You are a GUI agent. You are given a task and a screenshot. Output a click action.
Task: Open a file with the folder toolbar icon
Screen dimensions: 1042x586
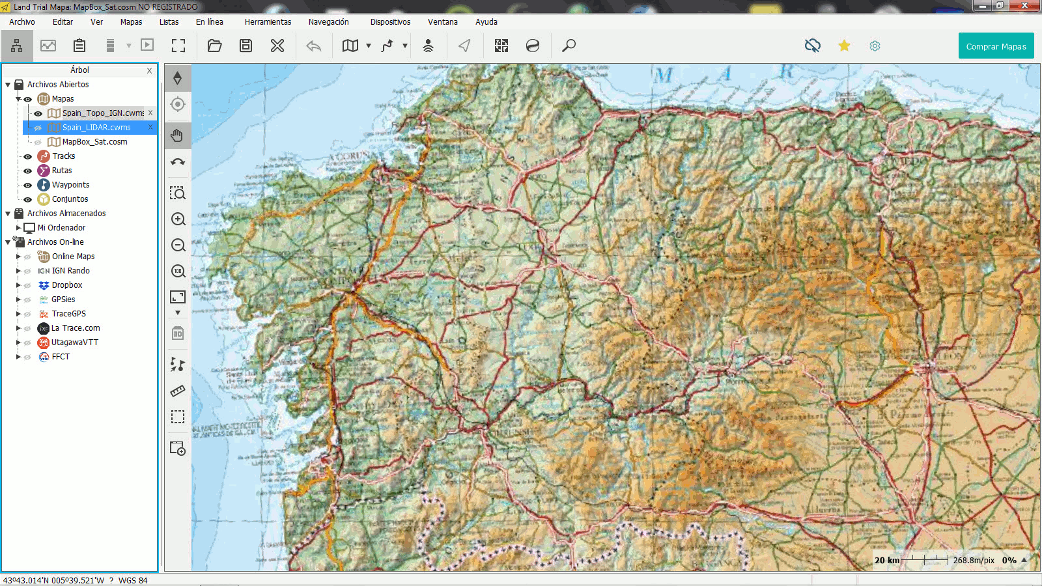click(x=214, y=46)
